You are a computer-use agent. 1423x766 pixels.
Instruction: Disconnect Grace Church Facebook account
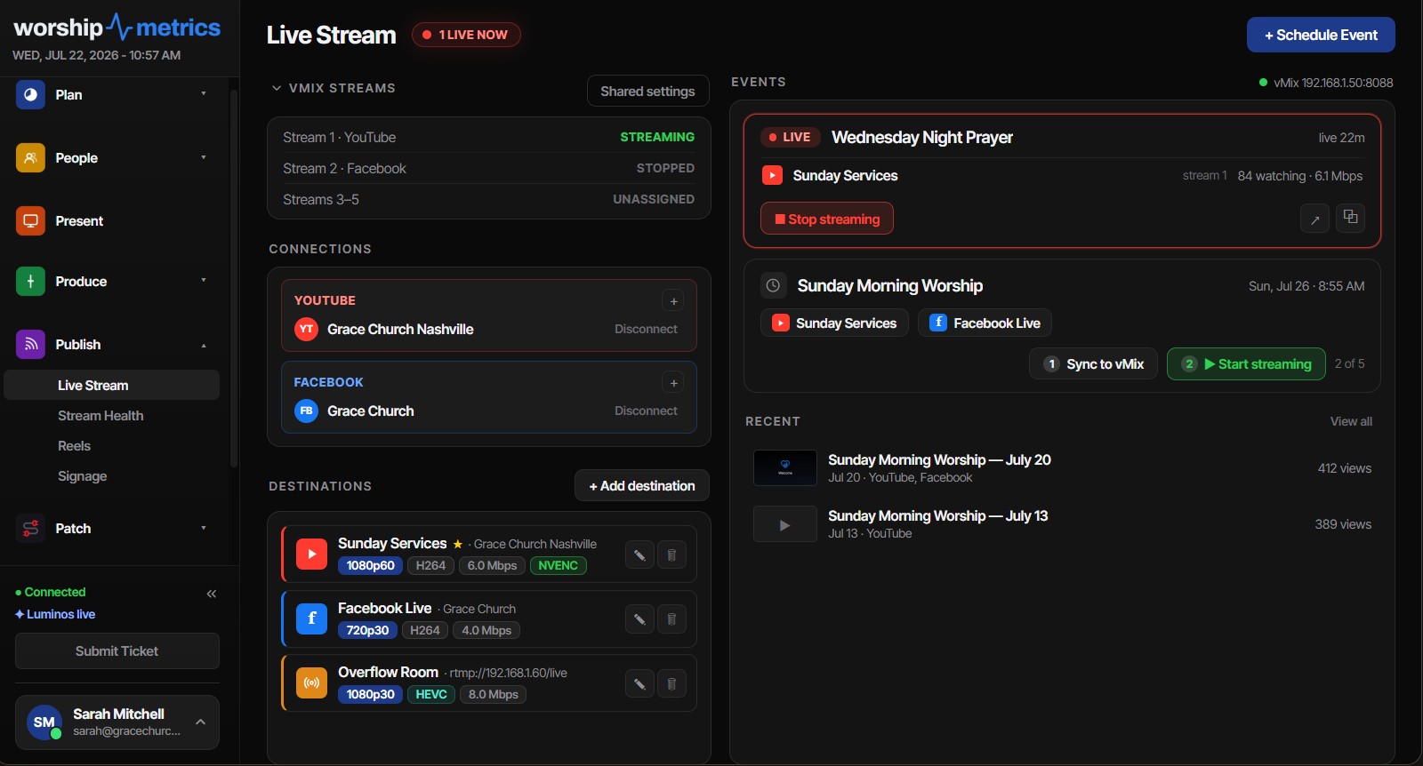coord(646,411)
